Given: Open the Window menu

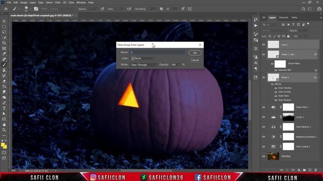Looking at the screenshot, I should [x=81, y=3].
